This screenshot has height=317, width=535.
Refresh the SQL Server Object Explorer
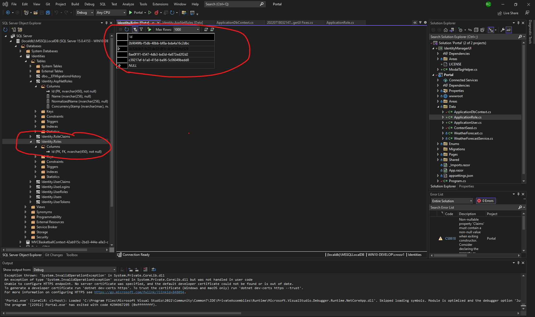coord(5,30)
